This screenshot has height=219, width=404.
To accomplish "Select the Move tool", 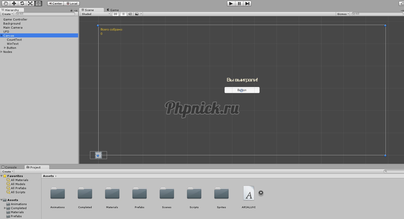I will 14,4.
